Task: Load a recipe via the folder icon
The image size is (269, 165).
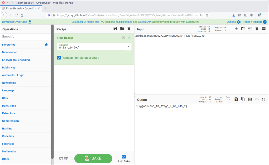Action: [x=122, y=29]
